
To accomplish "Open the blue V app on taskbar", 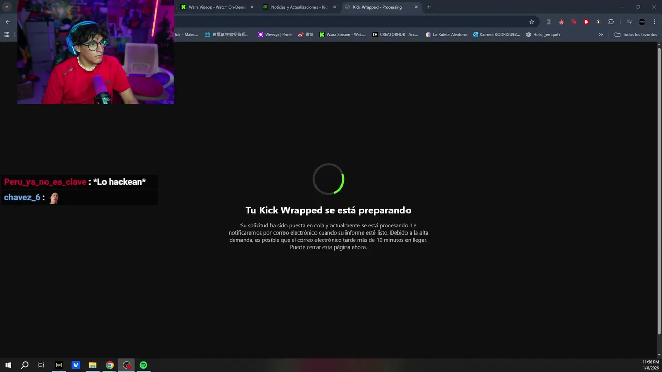I will (x=76, y=365).
